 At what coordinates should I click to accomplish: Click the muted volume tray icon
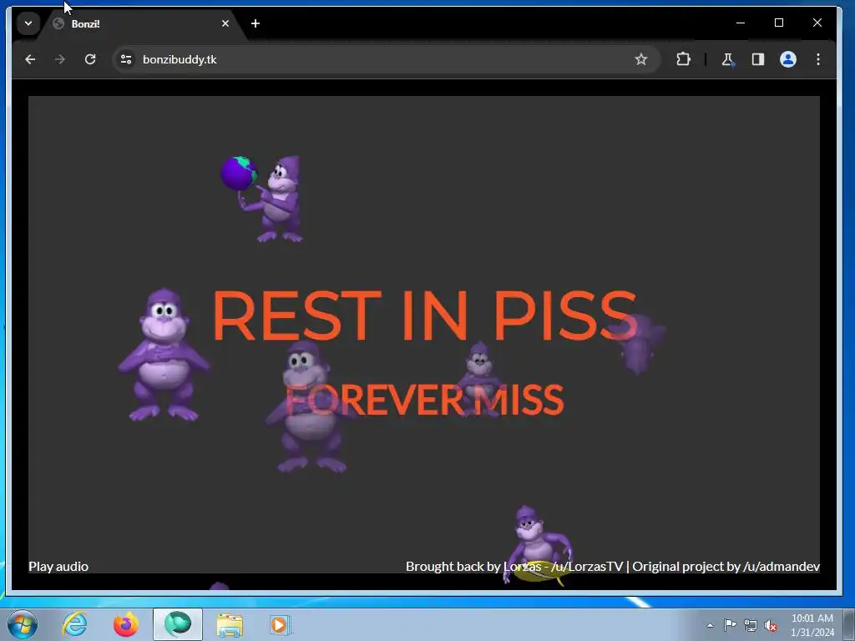click(771, 625)
